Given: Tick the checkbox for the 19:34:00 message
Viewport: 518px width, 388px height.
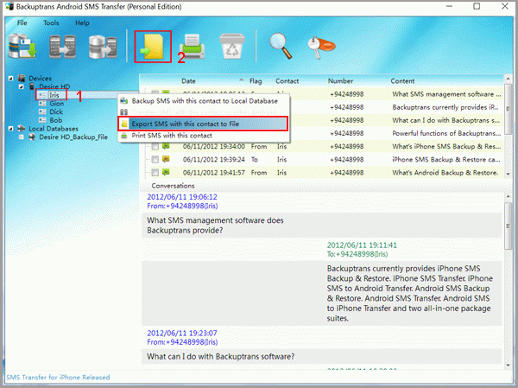Looking at the screenshot, I should (x=155, y=146).
